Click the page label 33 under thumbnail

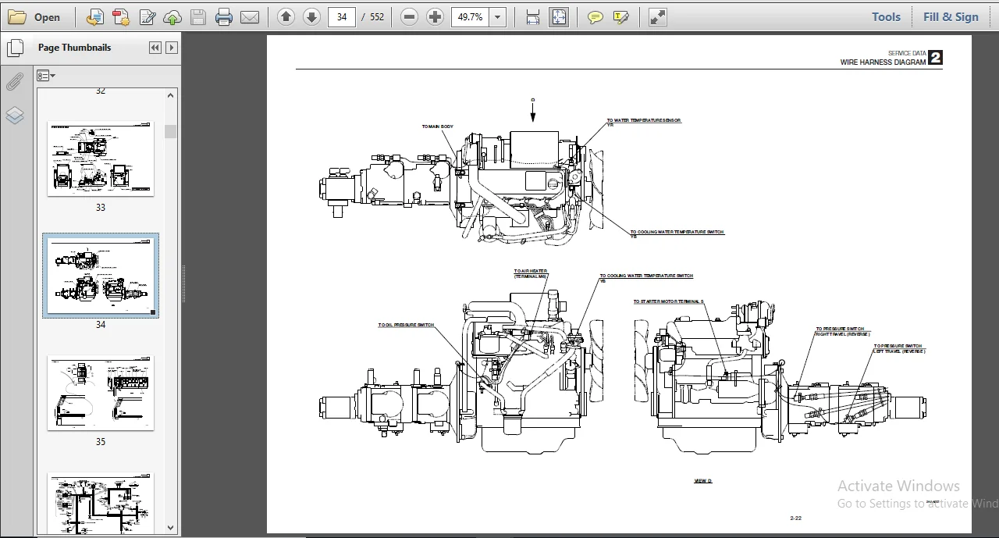(101, 208)
